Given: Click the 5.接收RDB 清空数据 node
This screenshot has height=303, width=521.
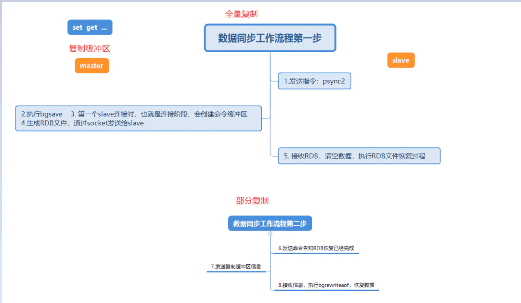Looking at the screenshot, I should click(359, 156).
